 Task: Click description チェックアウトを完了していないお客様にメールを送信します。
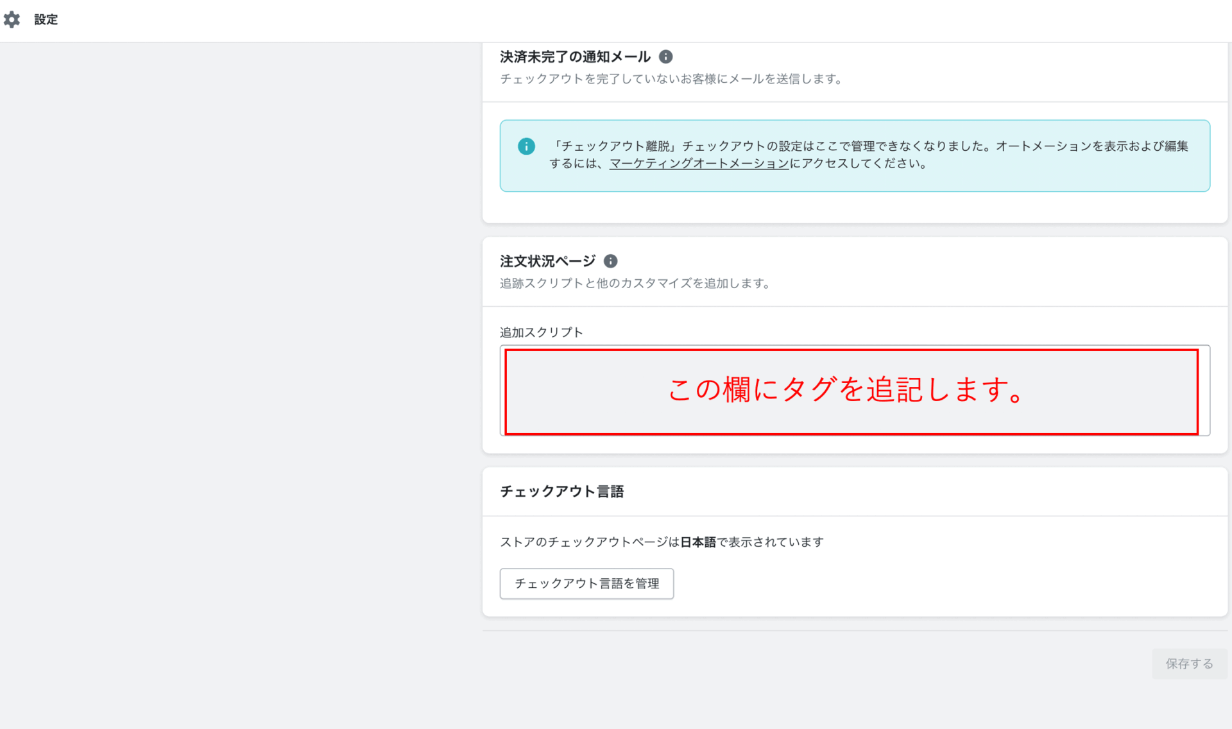click(672, 79)
